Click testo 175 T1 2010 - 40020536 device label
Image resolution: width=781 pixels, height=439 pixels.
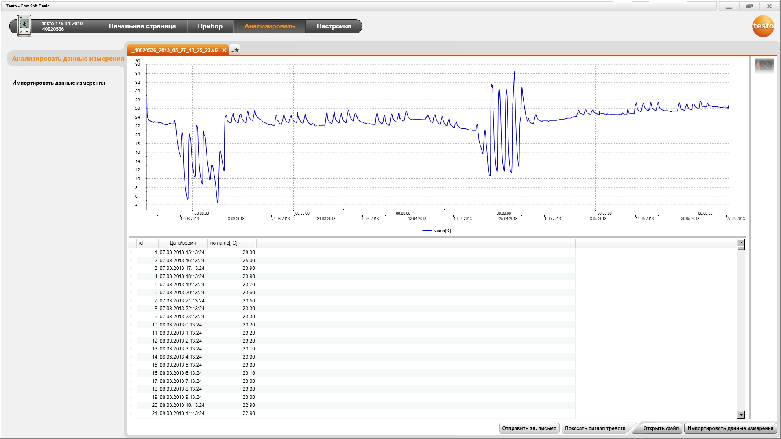[x=64, y=26]
